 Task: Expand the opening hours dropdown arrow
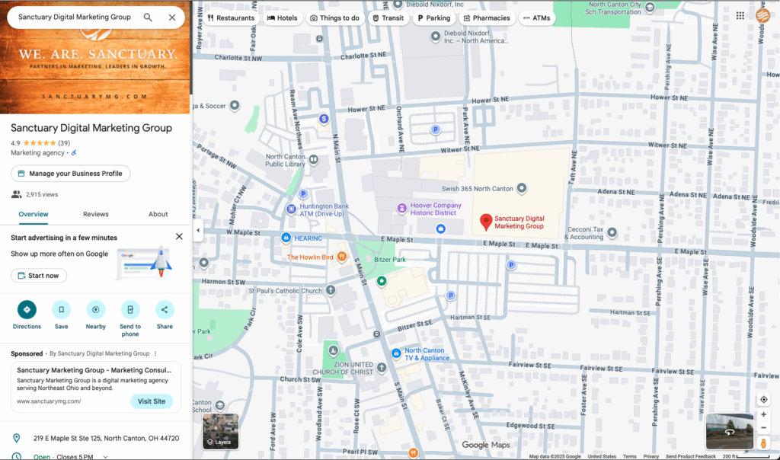coord(105,456)
